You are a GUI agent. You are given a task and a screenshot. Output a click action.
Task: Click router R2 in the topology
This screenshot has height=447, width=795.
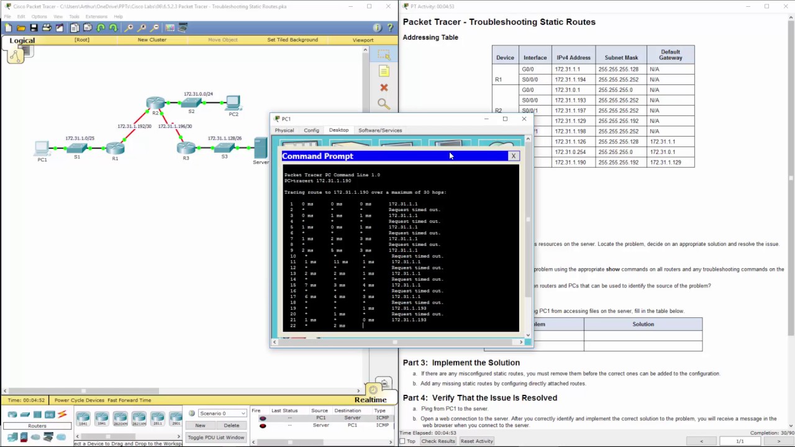click(x=155, y=104)
